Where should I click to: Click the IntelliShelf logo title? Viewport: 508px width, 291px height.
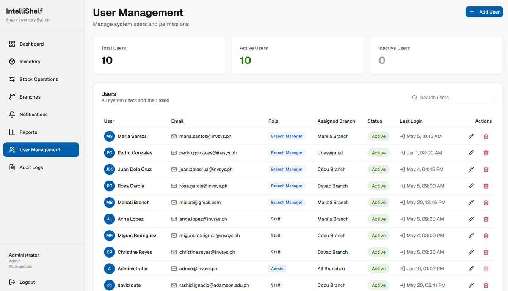(x=24, y=11)
